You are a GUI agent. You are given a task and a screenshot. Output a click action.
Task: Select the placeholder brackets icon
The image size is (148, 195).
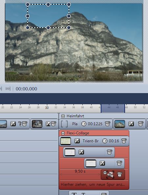point(64,124)
